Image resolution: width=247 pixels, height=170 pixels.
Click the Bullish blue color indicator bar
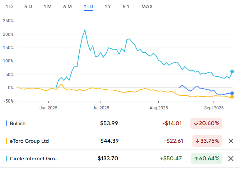pos(6,123)
